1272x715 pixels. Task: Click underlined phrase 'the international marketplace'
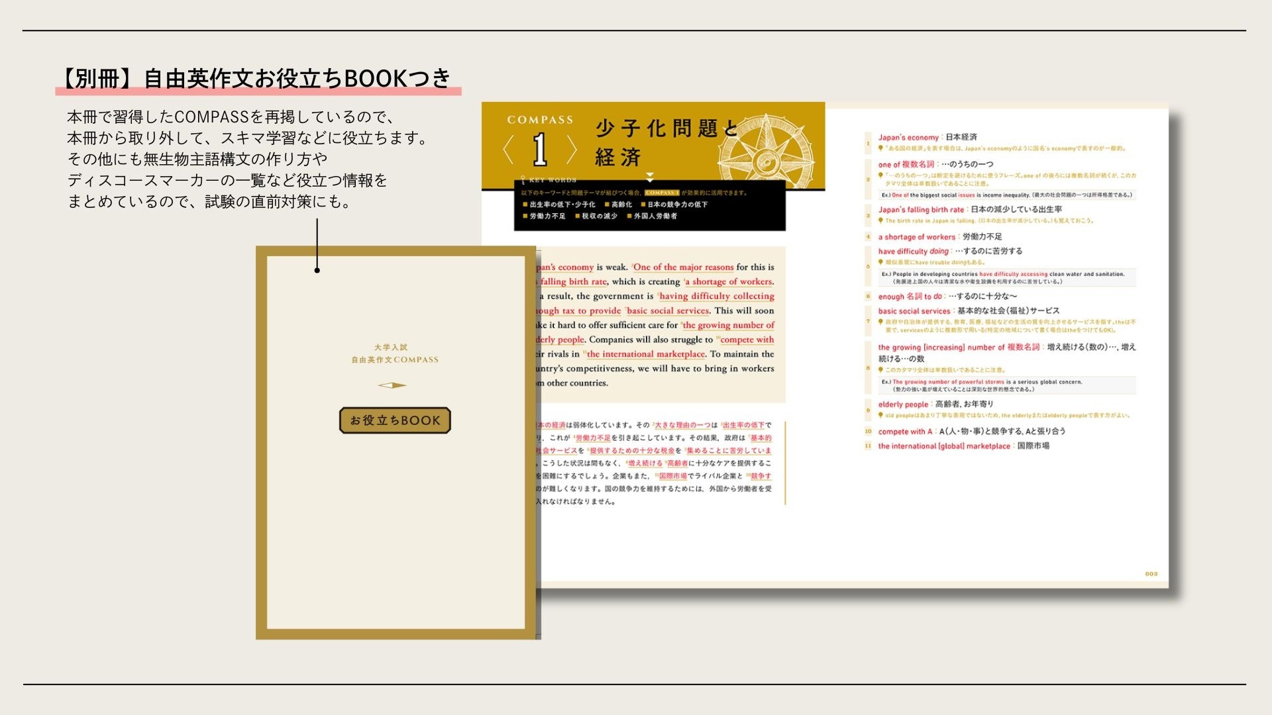[645, 354]
